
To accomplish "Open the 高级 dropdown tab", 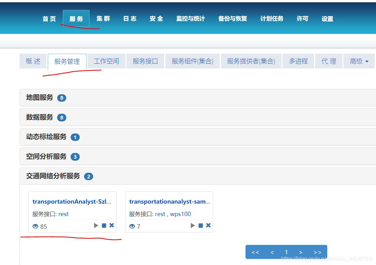I will point(359,61).
